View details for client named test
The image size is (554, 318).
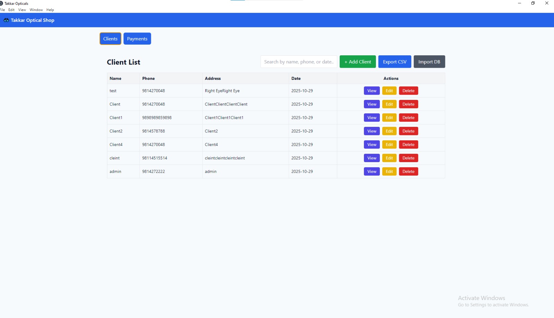371,91
